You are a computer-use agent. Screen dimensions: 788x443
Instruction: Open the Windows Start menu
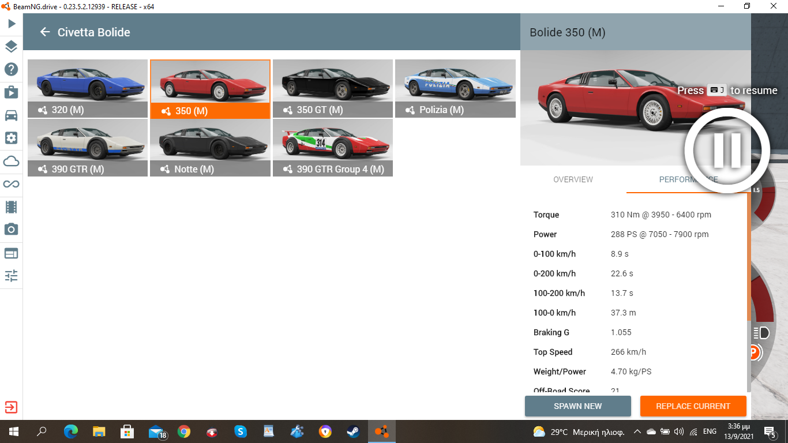point(13,431)
